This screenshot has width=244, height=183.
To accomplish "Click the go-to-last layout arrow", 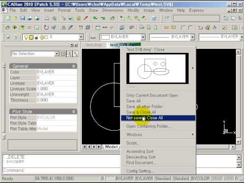I will (99, 147).
